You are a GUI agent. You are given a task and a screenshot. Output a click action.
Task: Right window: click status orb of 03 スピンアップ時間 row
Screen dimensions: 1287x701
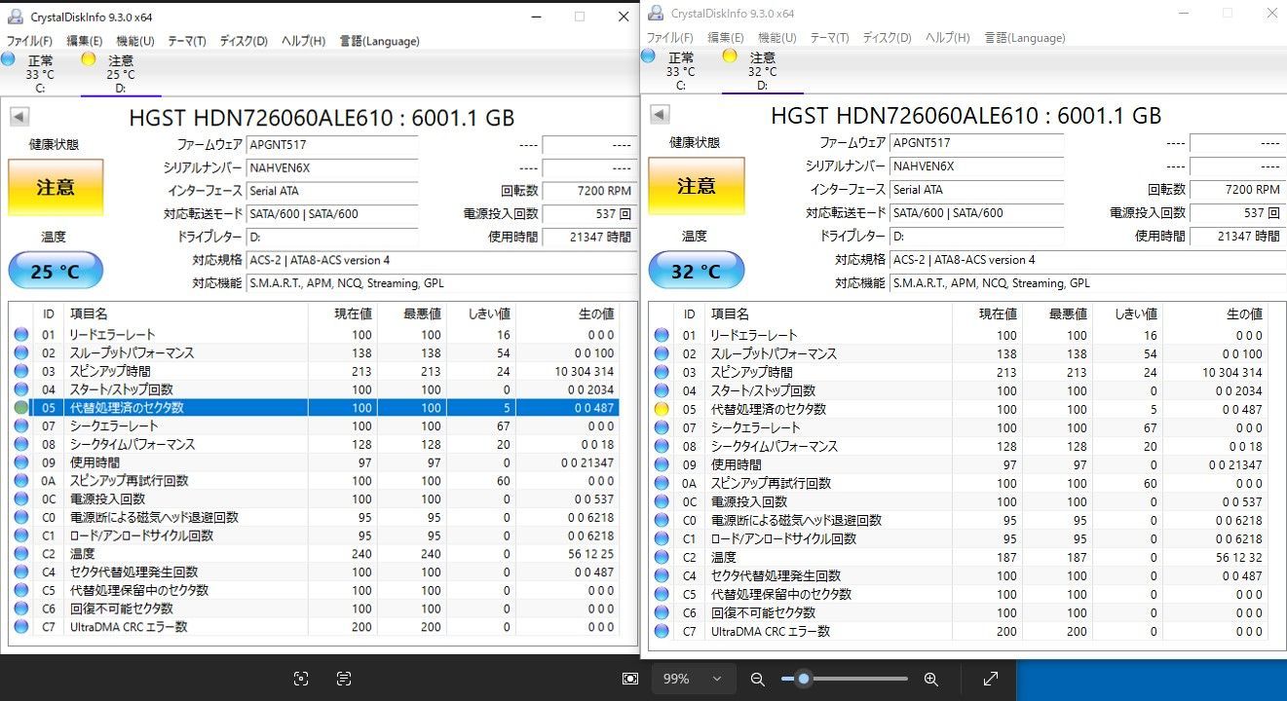[x=662, y=373]
